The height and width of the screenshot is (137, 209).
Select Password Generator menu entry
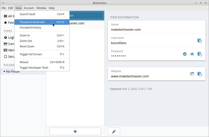pyautogui.click(x=42, y=22)
